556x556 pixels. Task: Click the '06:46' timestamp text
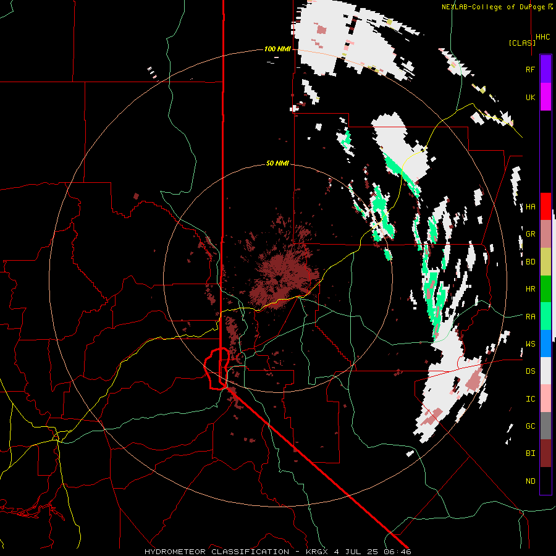(397, 552)
